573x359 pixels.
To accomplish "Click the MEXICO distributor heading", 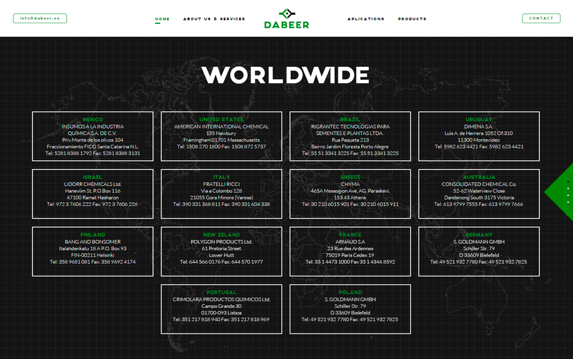I will [92, 120].
